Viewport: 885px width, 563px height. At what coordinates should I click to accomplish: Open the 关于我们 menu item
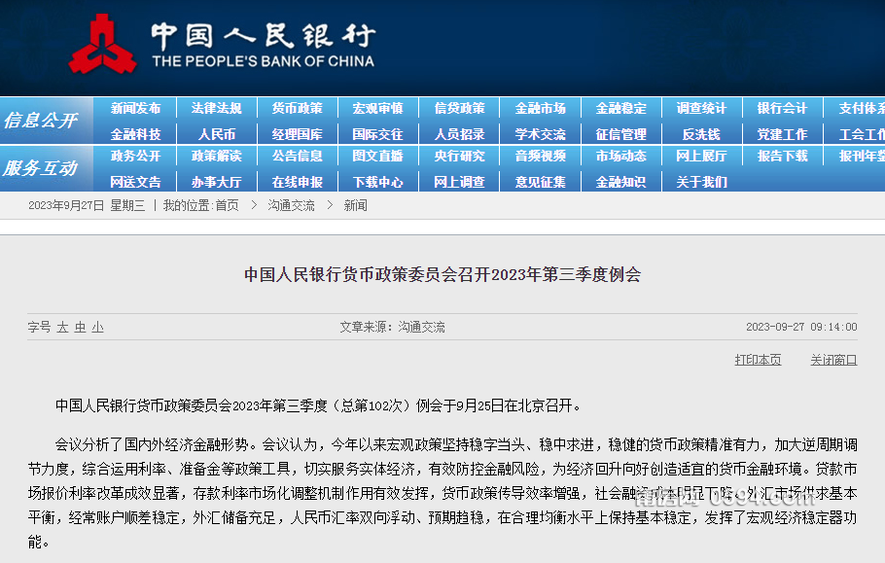click(x=701, y=182)
